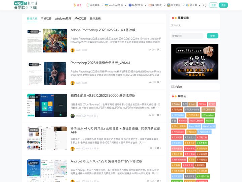Open search via the magnifier icon

click(x=204, y=5)
